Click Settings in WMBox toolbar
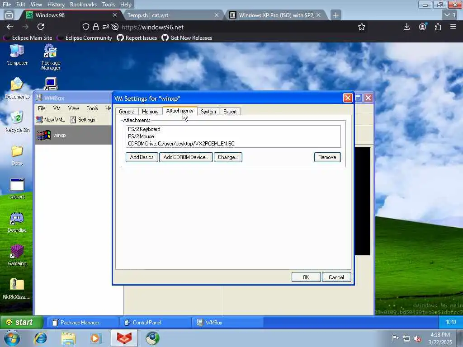Viewport: 463px width, 347px height. point(83,119)
